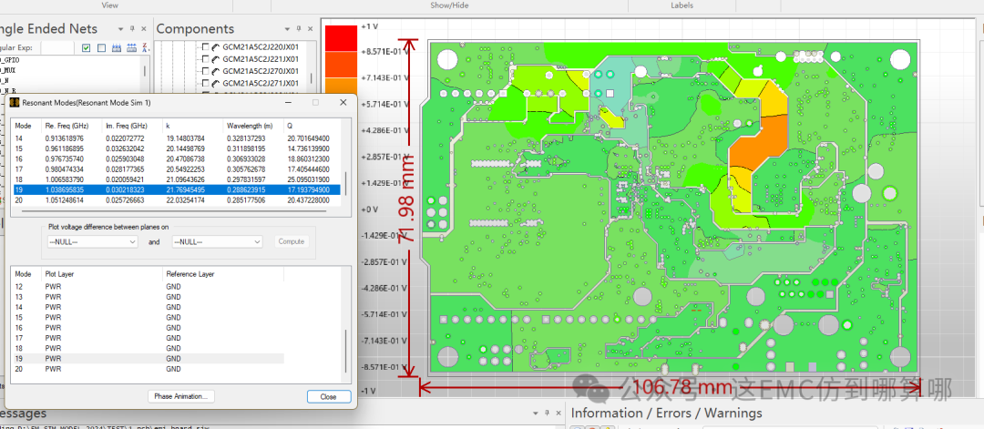Select mode 15 row with 0.961186895
Viewport: 984px width, 429px height.
click(179, 148)
